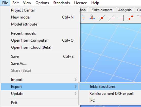
Task: Click the partly visible chamfer tool icon
Action: (x=139, y=17)
